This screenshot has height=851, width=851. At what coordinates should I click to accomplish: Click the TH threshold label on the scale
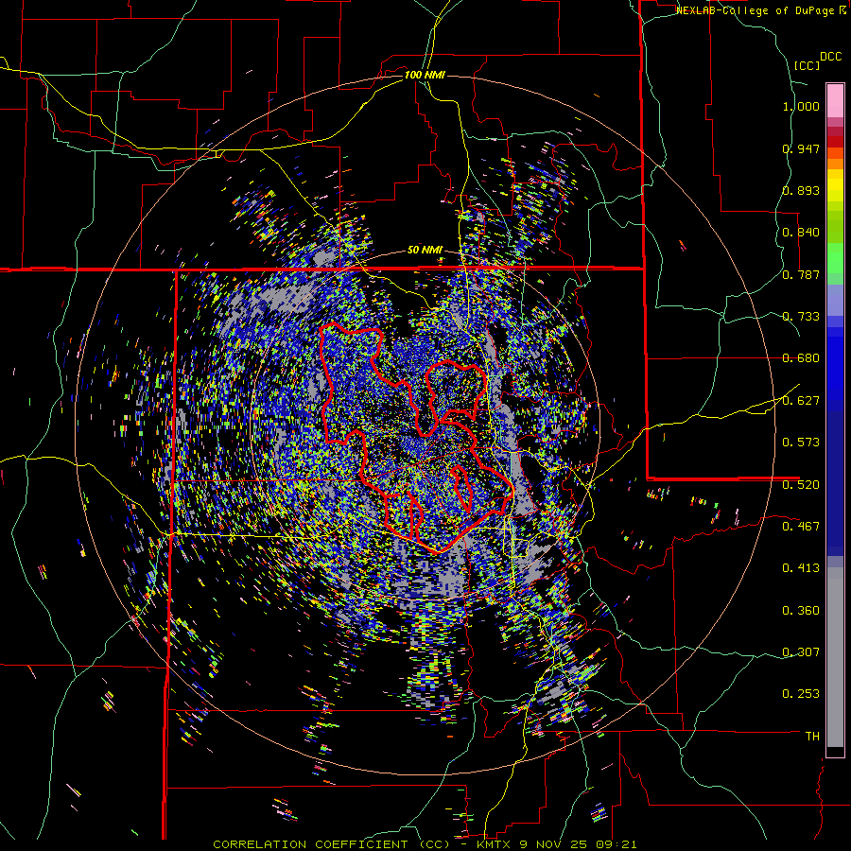(812, 737)
